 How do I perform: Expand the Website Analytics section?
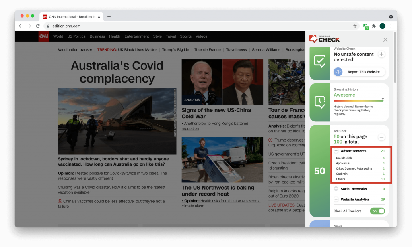point(336,199)
